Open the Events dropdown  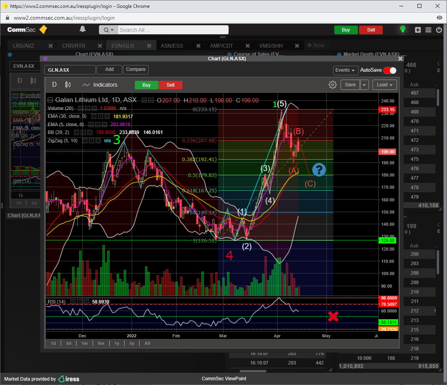[346, 70]
